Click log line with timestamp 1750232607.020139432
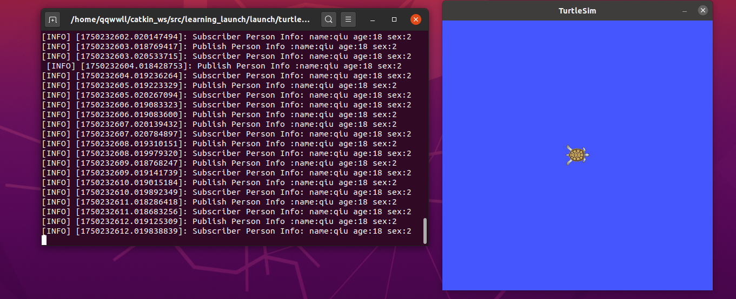 [219, 124]
